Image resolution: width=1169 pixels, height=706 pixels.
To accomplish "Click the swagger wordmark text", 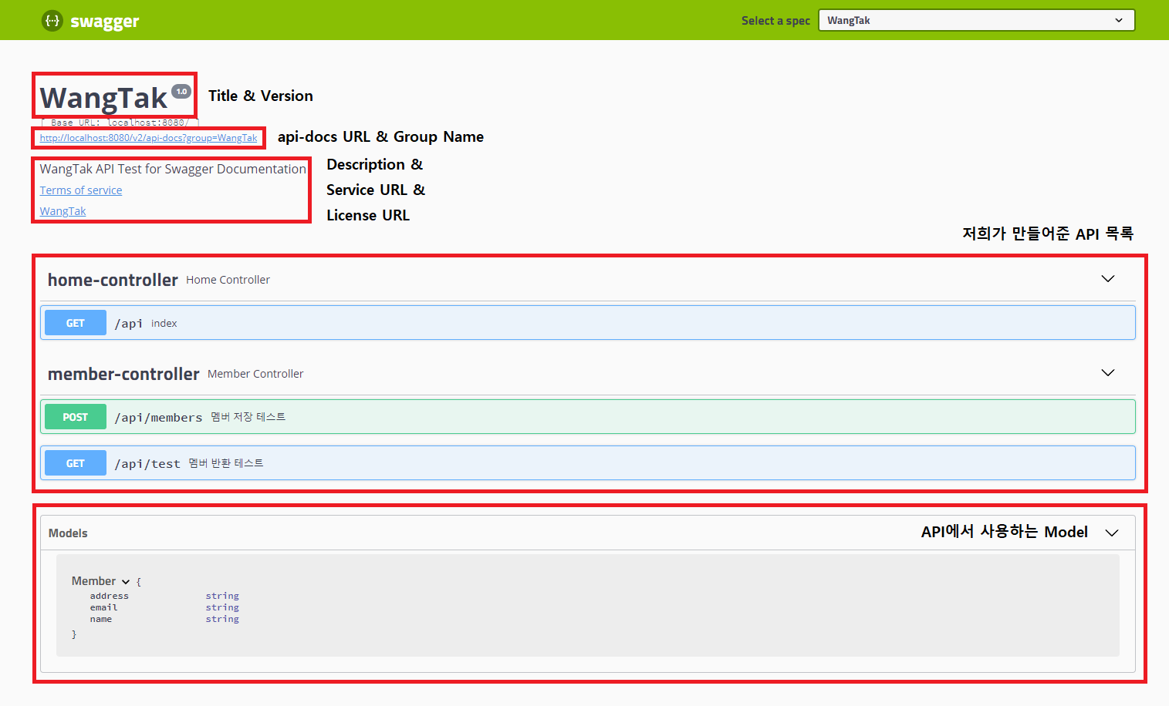I will [x=105, y=22].
